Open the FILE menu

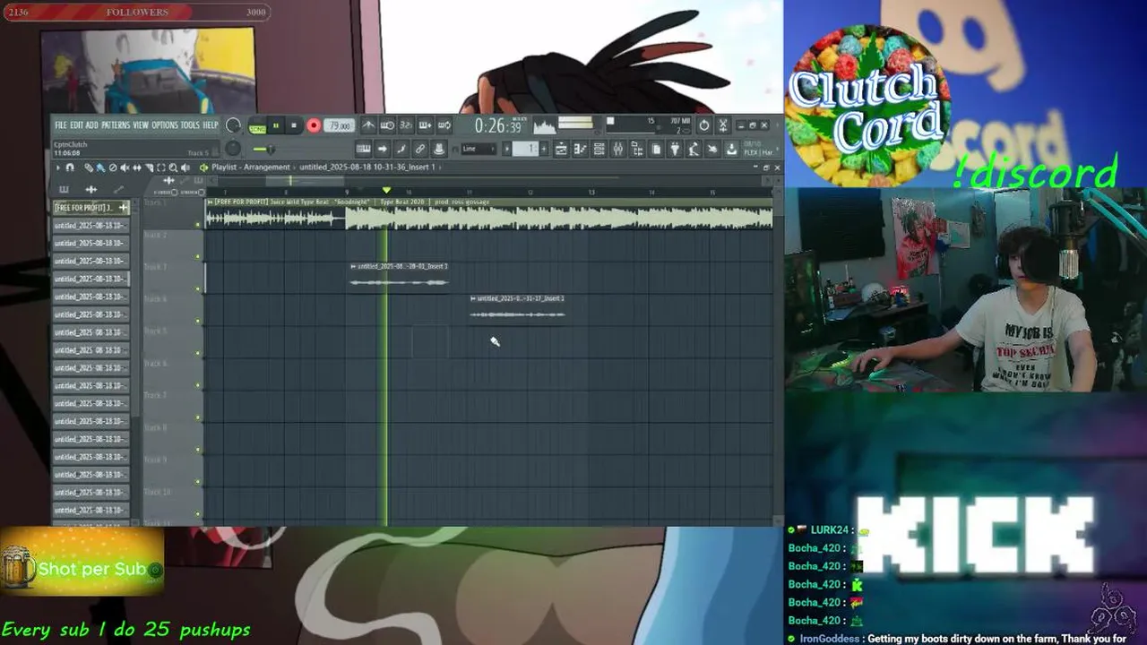pyautogui.click(x=61, y=125)
